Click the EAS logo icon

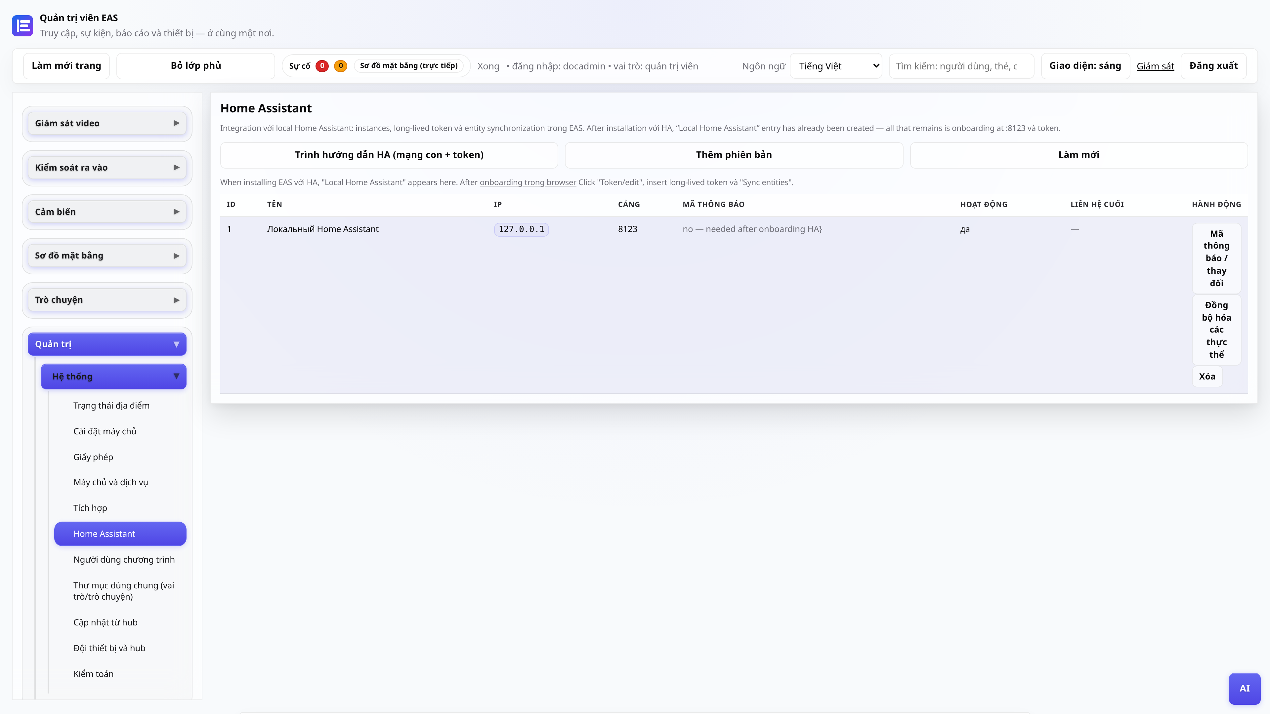pyautogui.click(x=22, y=26)
